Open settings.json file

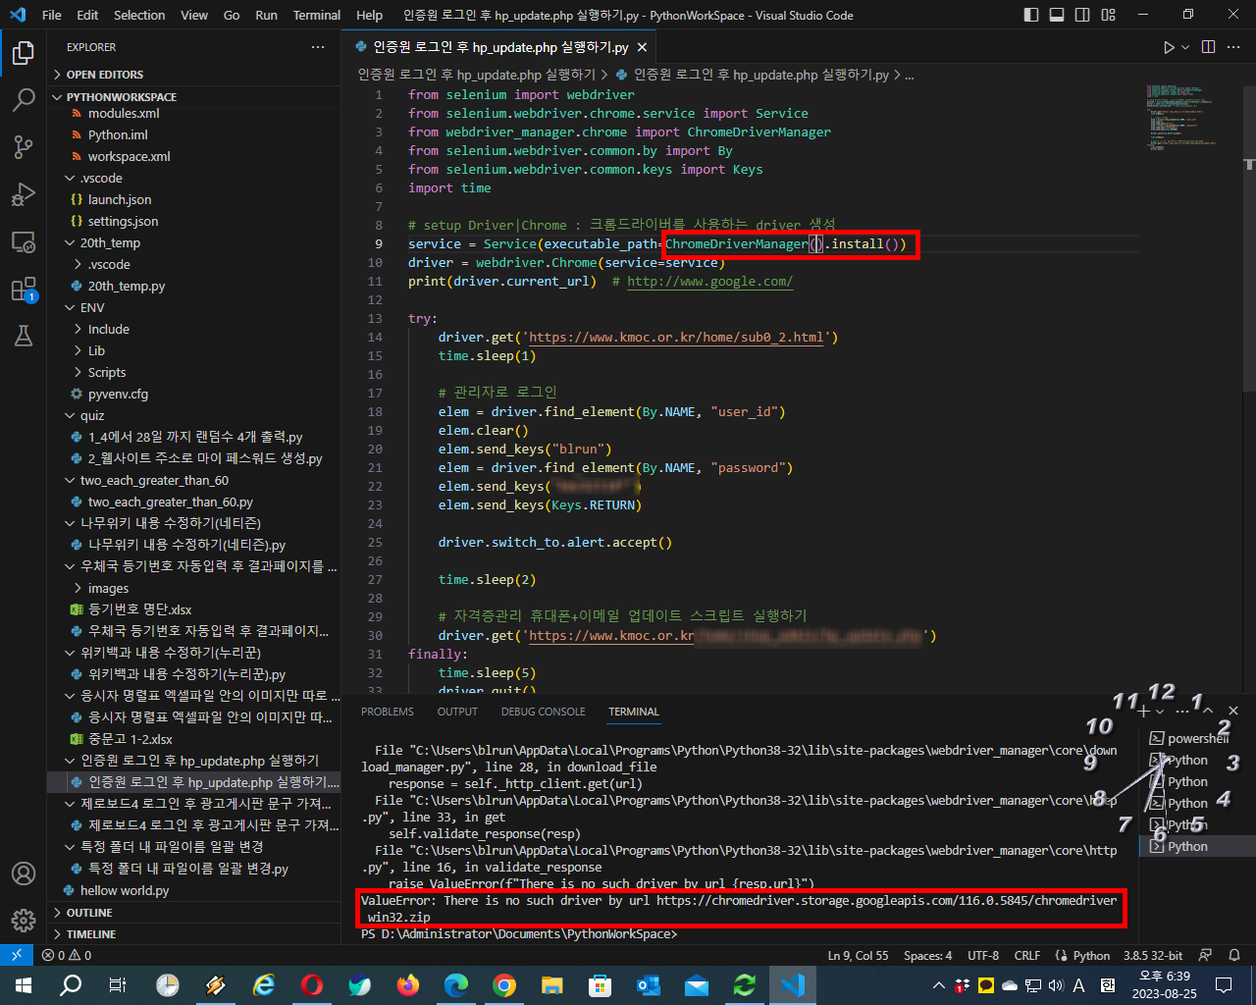pyautogui.click(x=123, y=221)
